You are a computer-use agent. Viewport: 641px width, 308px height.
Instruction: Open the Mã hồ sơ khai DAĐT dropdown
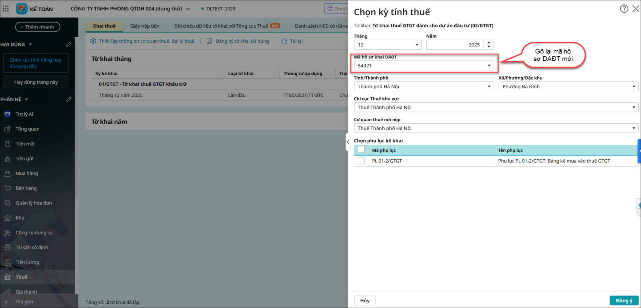489,66
